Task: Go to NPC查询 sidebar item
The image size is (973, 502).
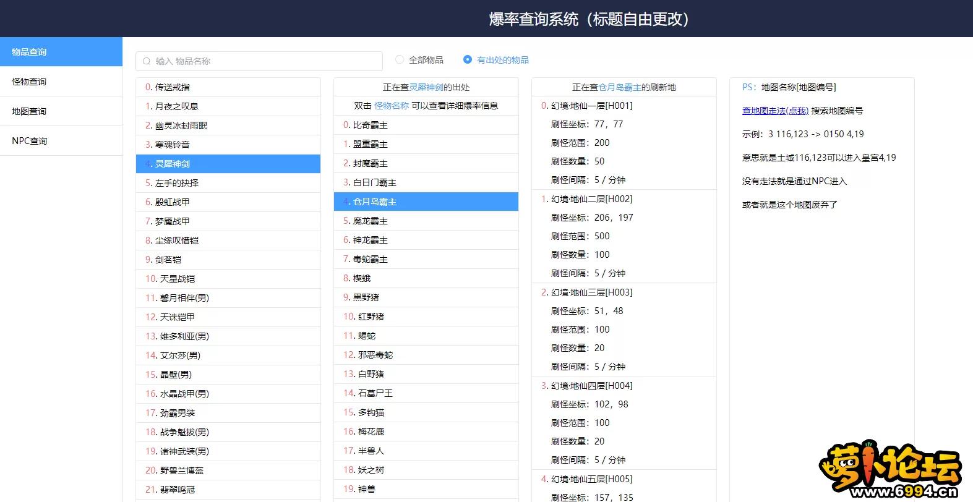Action: tap(61, 141)
